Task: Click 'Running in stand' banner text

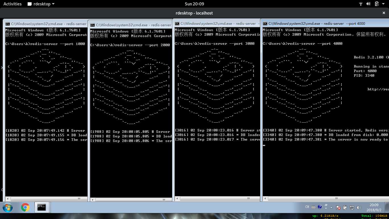Action: (371, 66)
